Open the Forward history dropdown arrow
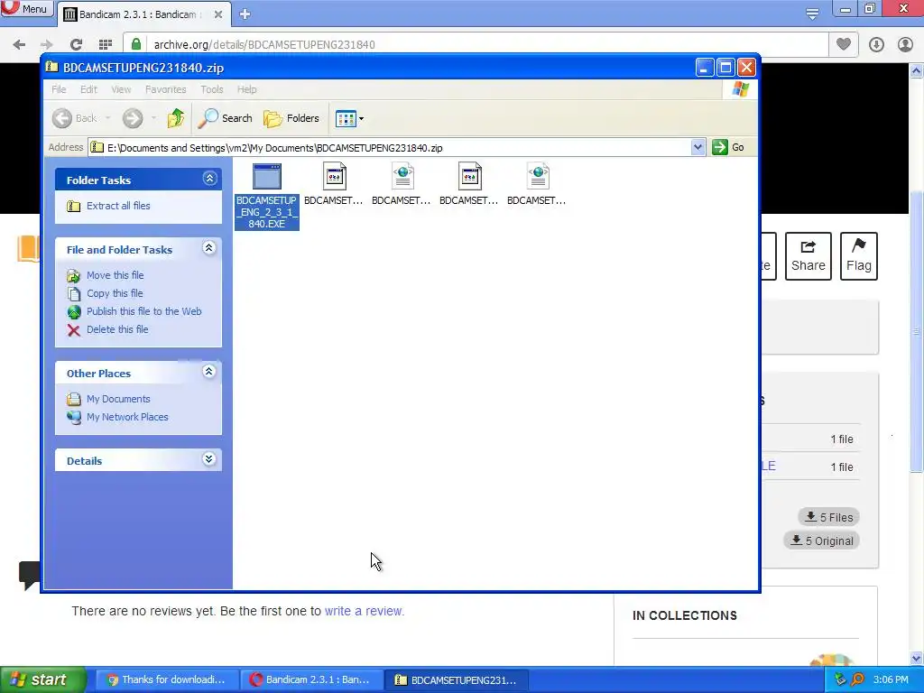This screenshot has width=924, height=693. (x=153, y=118)
